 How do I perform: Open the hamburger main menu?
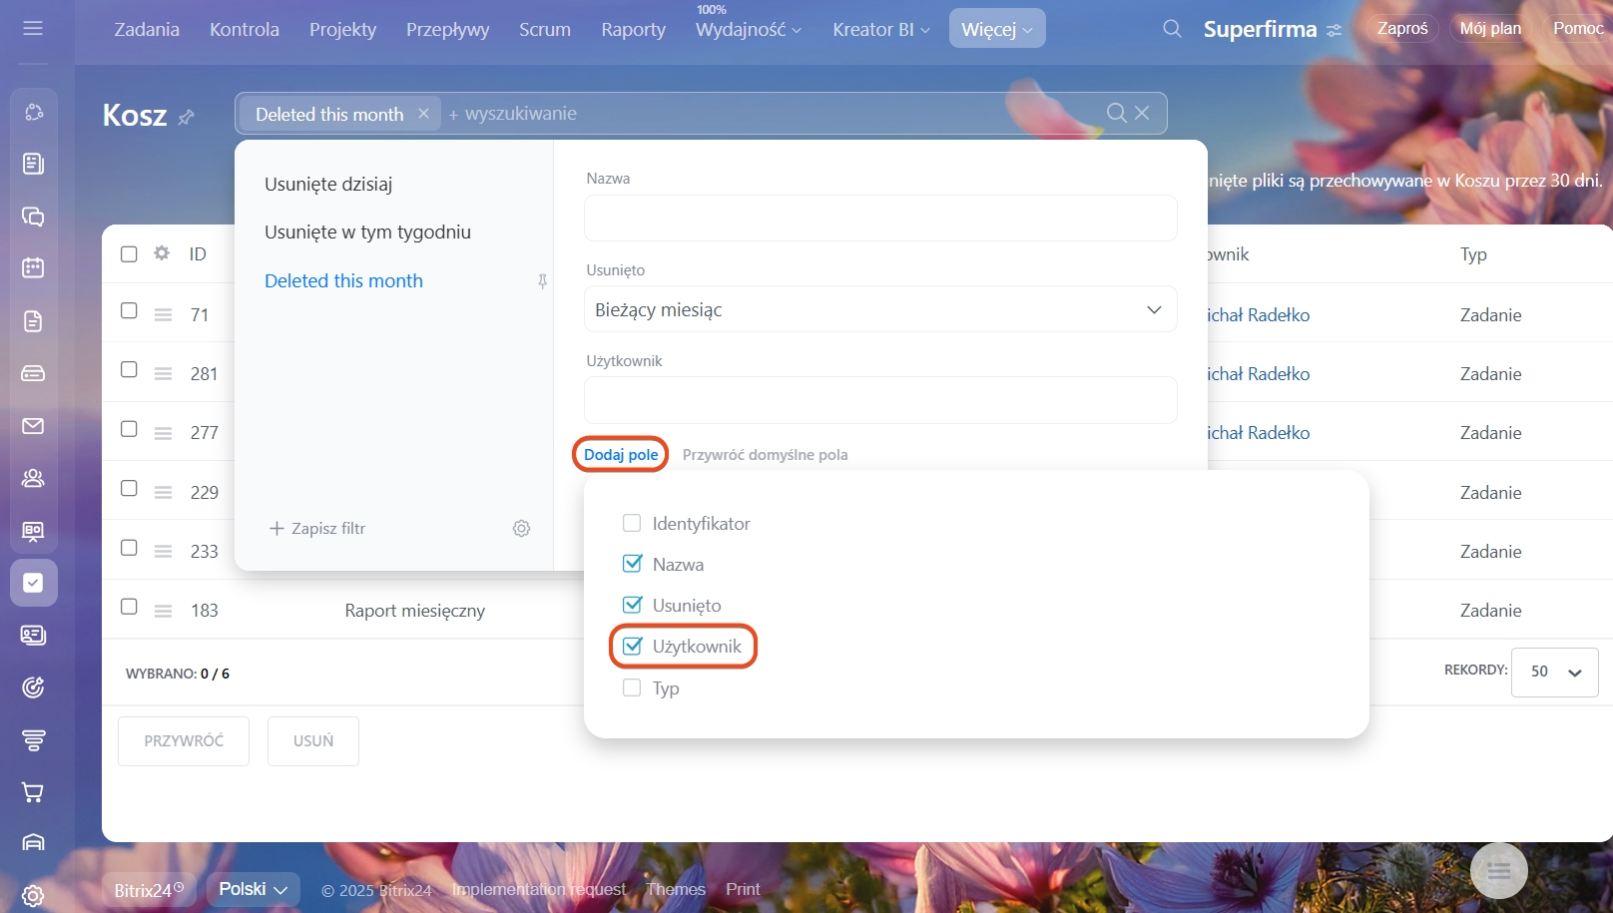(33, 28)
